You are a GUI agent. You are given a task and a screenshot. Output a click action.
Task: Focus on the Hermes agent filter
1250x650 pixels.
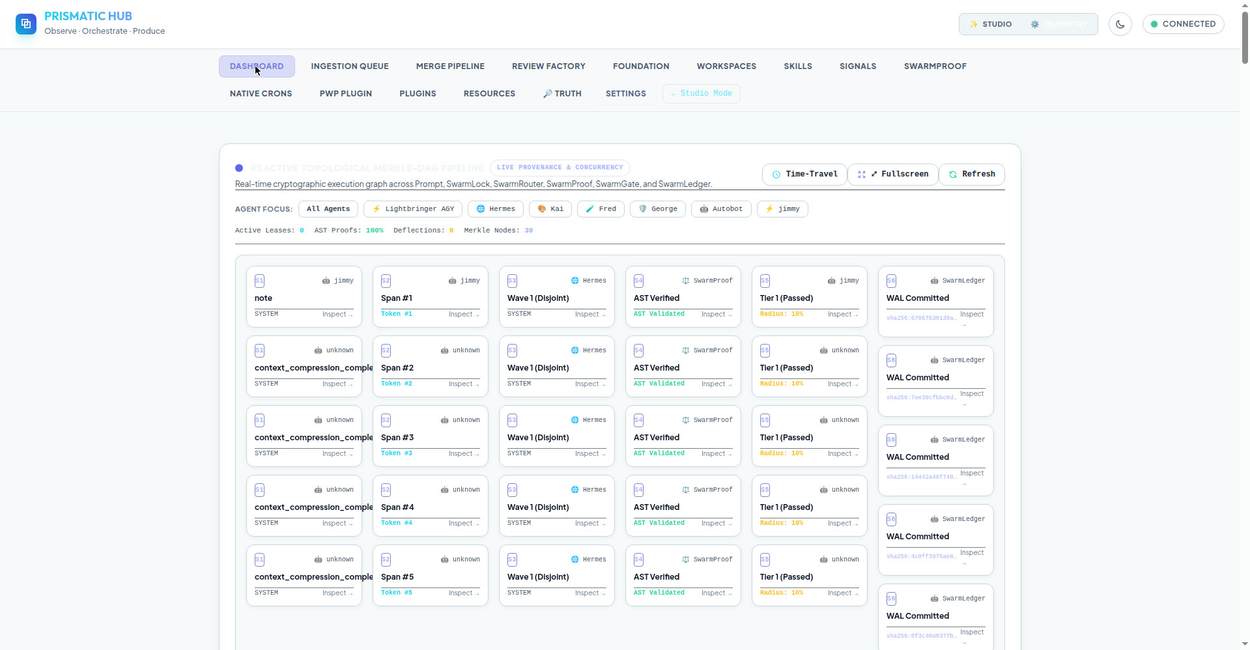(x=496, y=209)
